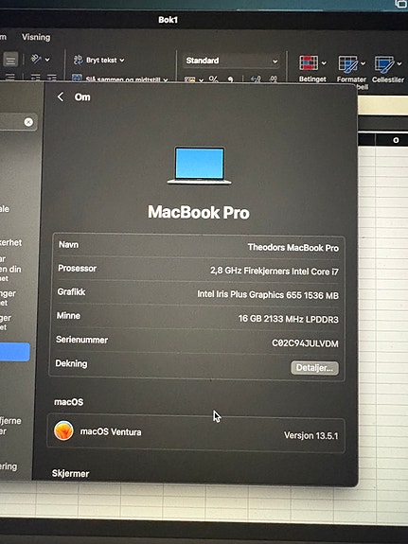Viewport: 408px width, 544px height.
Task: Toggle the center align button
Action: [10, 60]
